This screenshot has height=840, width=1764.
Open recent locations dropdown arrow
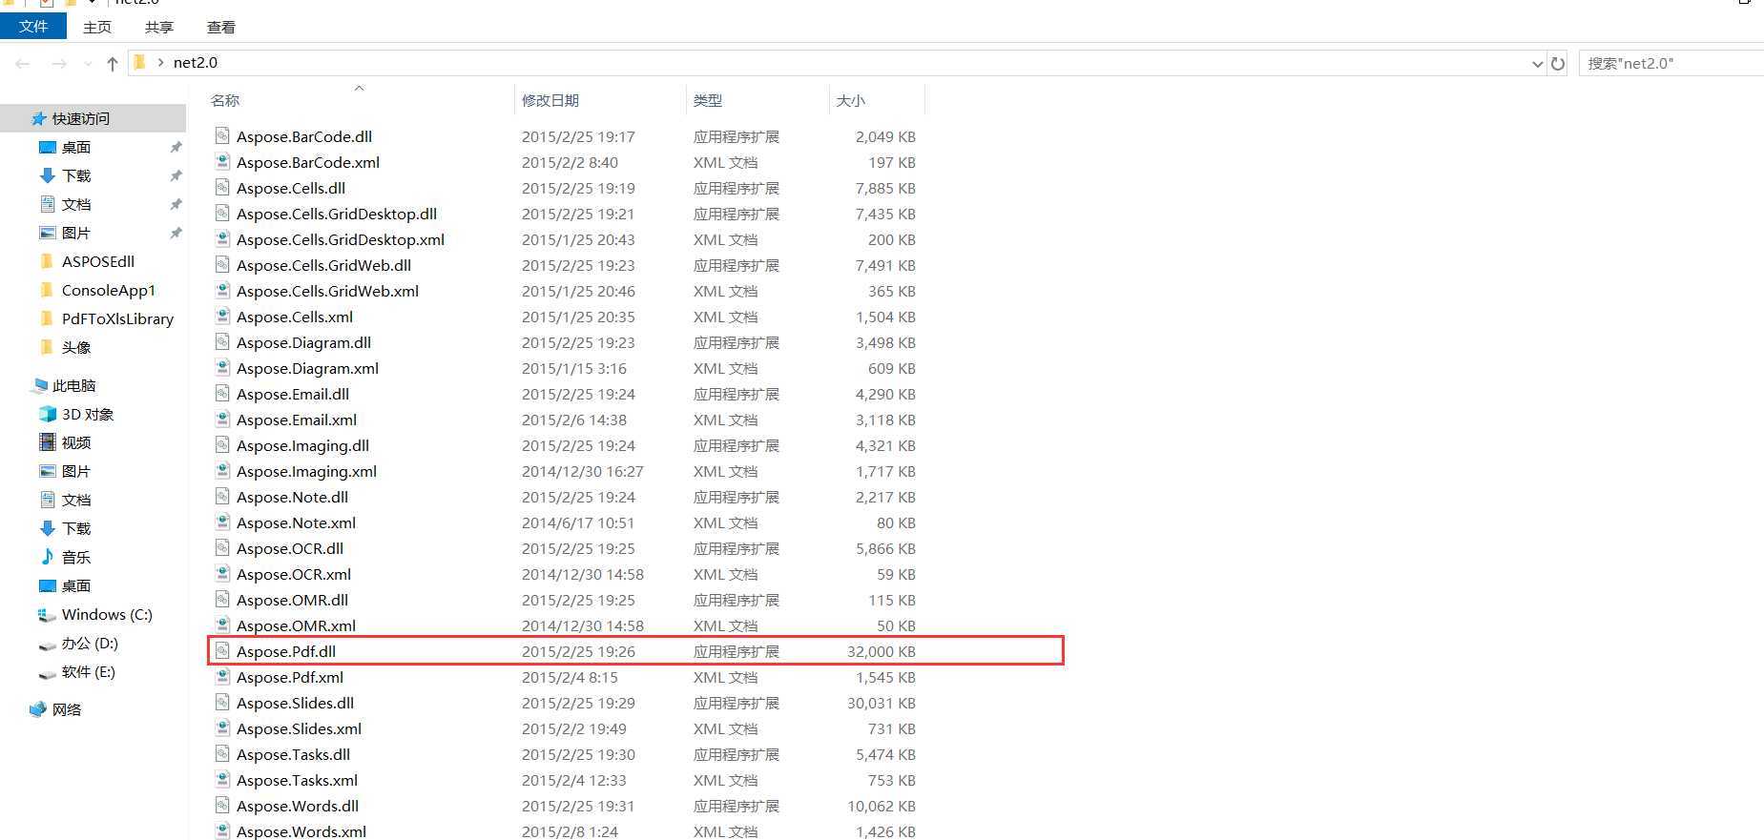88,64
